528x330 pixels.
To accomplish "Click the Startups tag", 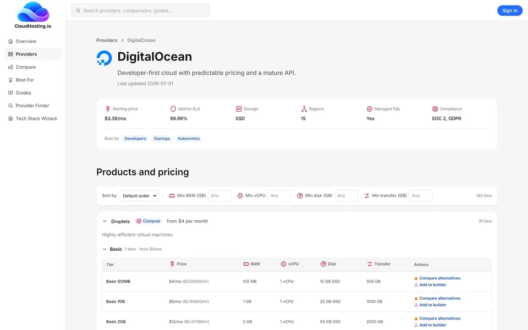I will (x=162, y=139).
